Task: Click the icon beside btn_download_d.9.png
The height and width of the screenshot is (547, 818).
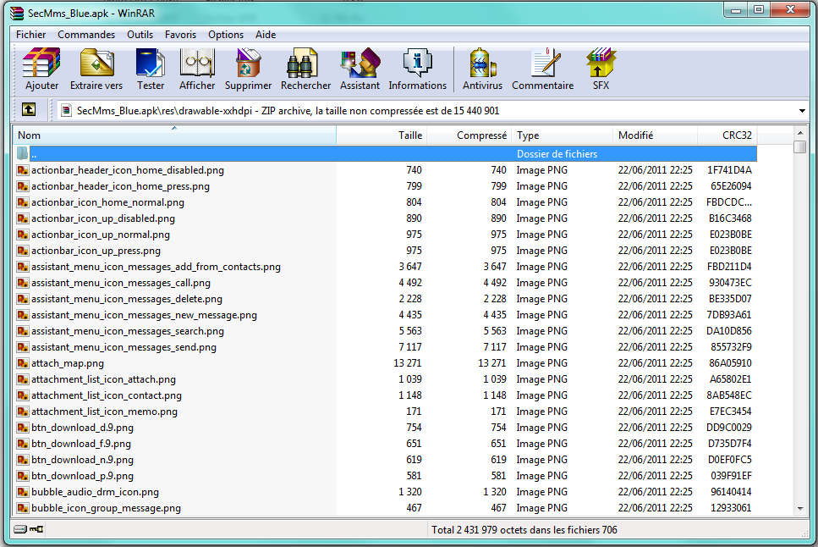Action: (23, 428)
